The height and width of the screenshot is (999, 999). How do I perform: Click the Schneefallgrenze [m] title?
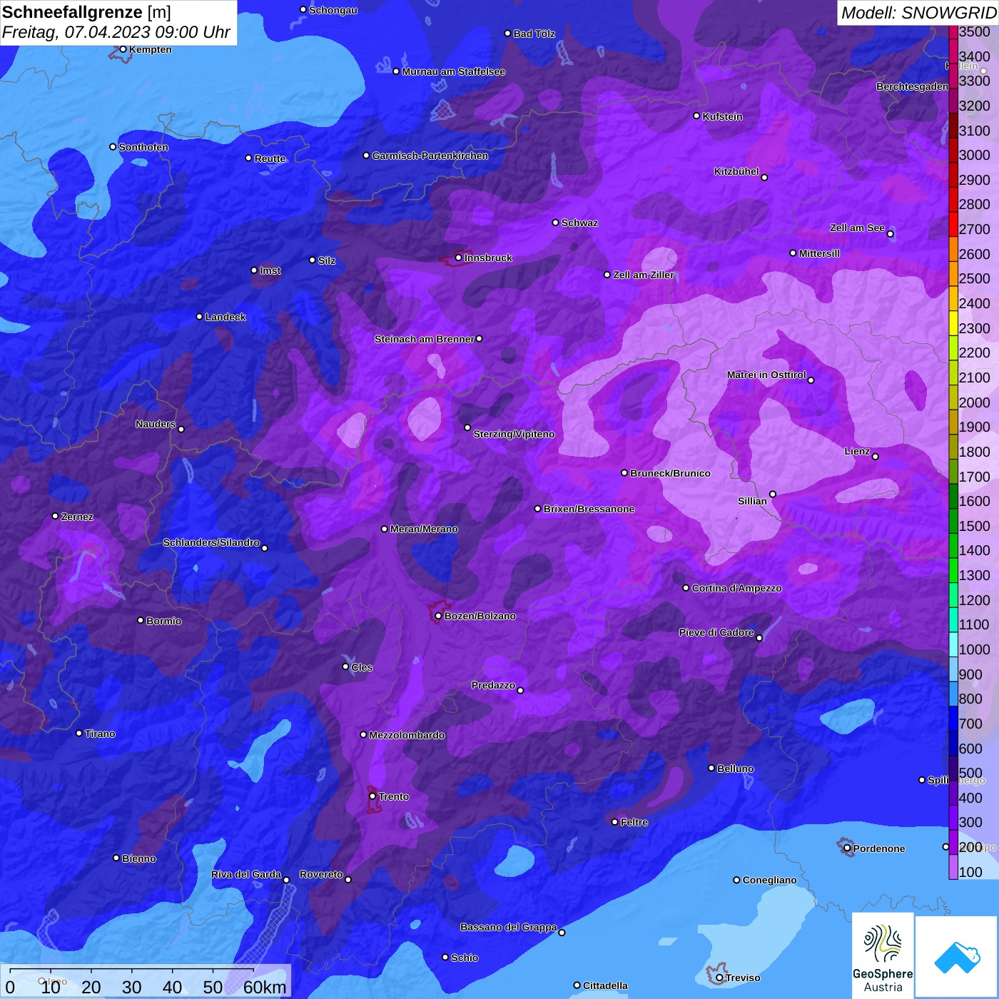pyautogui.click(x=87, y=12)
